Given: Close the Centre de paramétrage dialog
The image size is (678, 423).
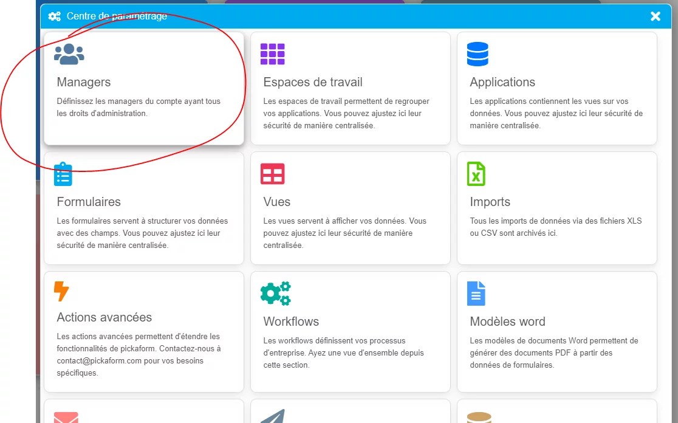Looking at the screenshot, I should pyautogui.click(x=655, y=16).
